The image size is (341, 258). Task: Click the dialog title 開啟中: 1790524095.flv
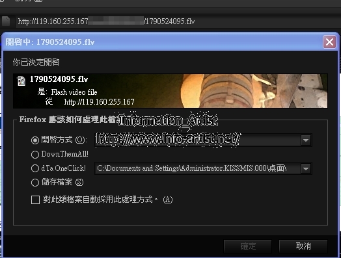click(x=50, y=42)
